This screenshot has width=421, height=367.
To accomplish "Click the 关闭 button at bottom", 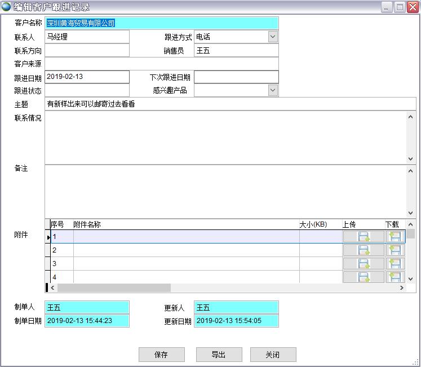I will point(273,355).
